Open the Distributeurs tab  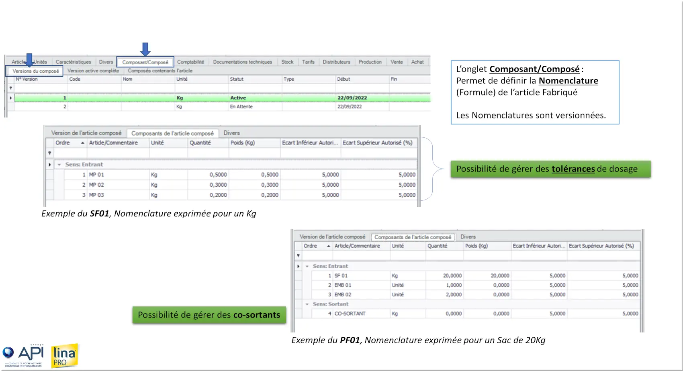[336, 62]
